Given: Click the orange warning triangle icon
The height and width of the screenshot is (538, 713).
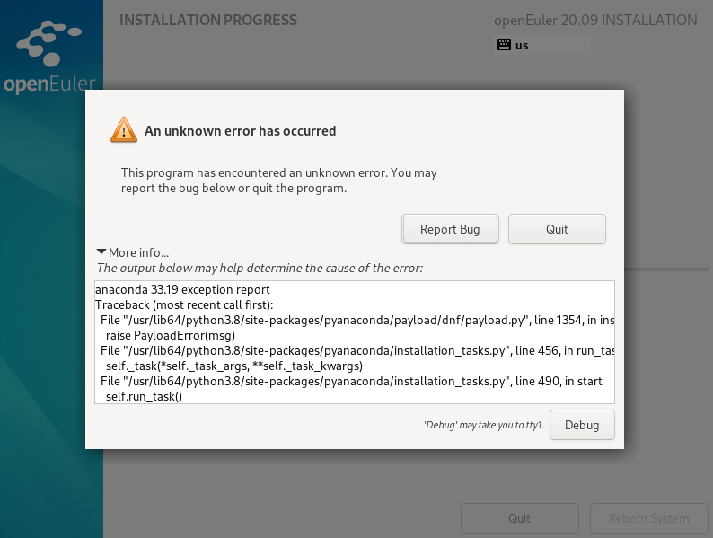Looking at the screenshot, I should [x=124, y=130].
